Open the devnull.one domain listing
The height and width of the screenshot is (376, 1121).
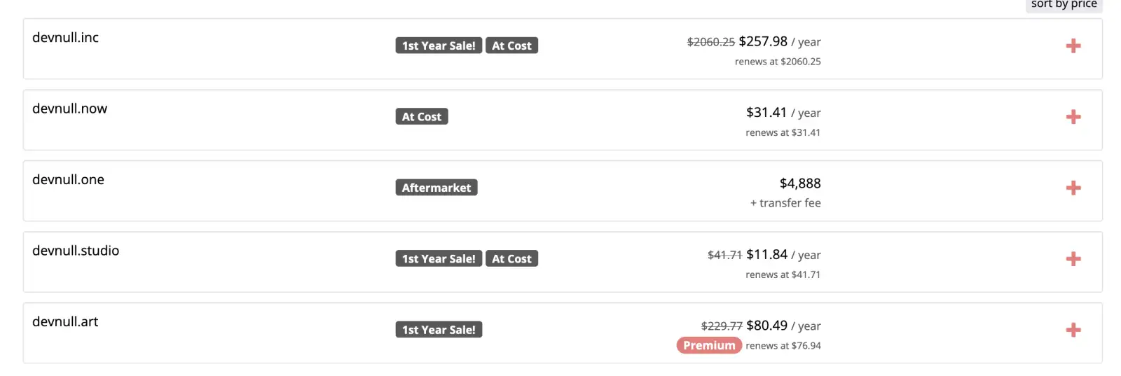tap(68, 180)
